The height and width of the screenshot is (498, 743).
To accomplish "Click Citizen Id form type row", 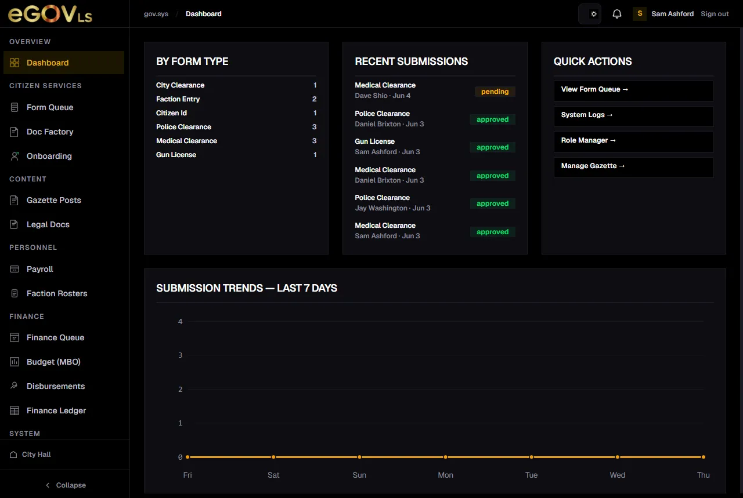I will [x=236, y=113].
